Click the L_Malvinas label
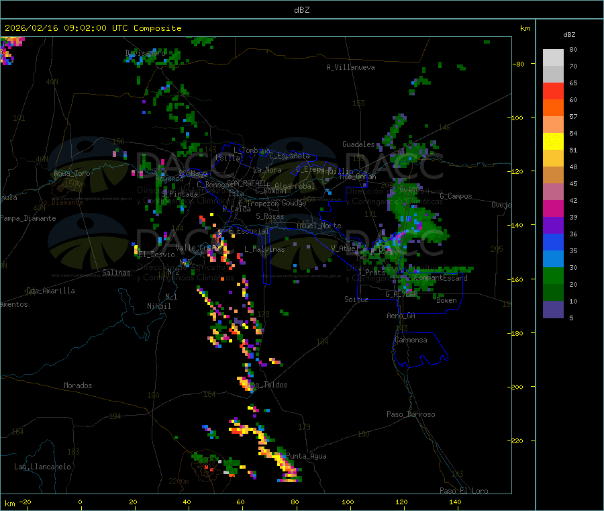This screenshot has width=604, height=511. click(x=264, y=249)
